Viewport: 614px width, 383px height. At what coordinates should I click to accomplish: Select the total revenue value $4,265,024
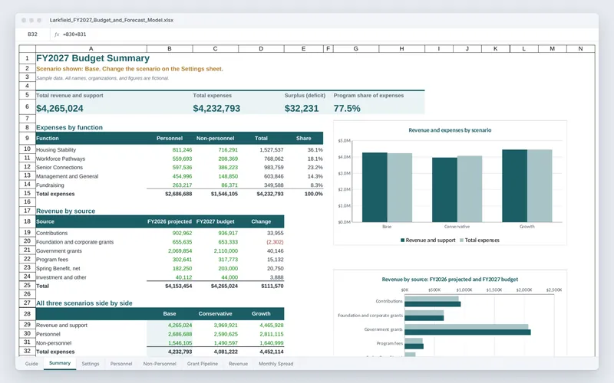click(60, 109)
